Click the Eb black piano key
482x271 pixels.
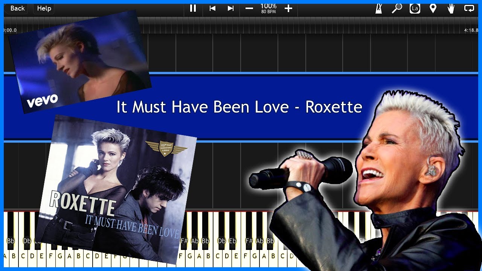[233, 230]
